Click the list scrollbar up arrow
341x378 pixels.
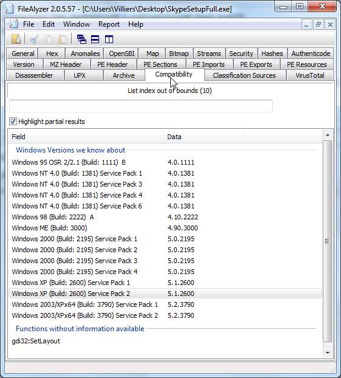[x=328, y=135]
